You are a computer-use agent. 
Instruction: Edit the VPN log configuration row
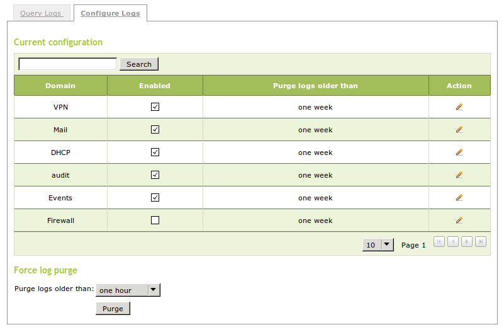pos(459,107)
